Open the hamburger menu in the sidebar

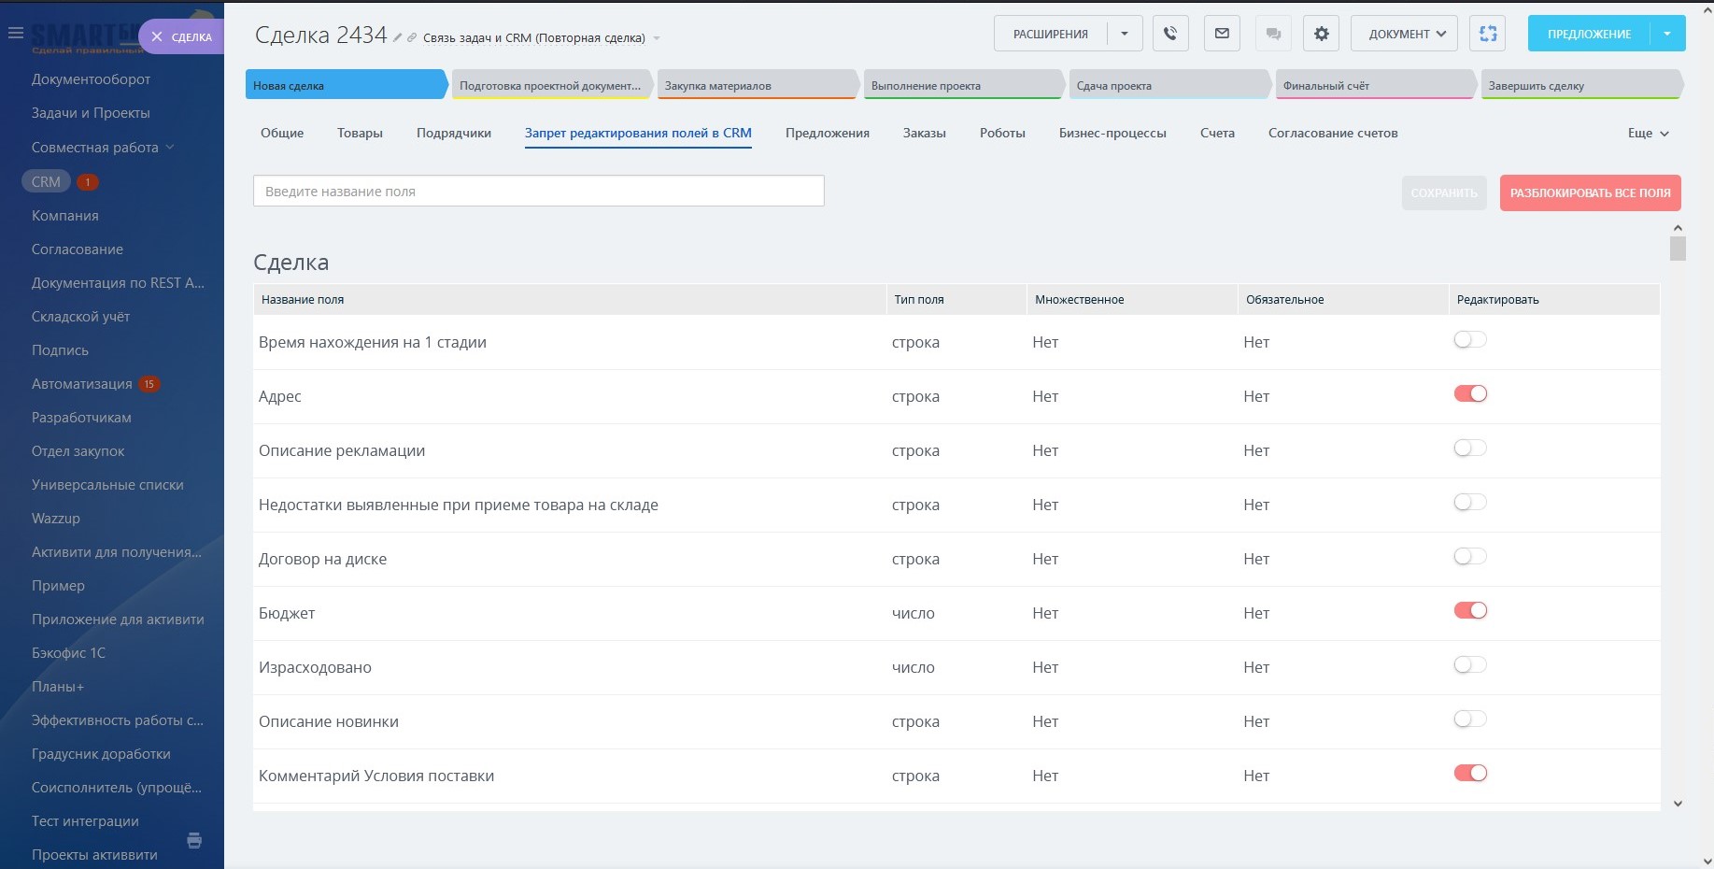pos(15,33)
